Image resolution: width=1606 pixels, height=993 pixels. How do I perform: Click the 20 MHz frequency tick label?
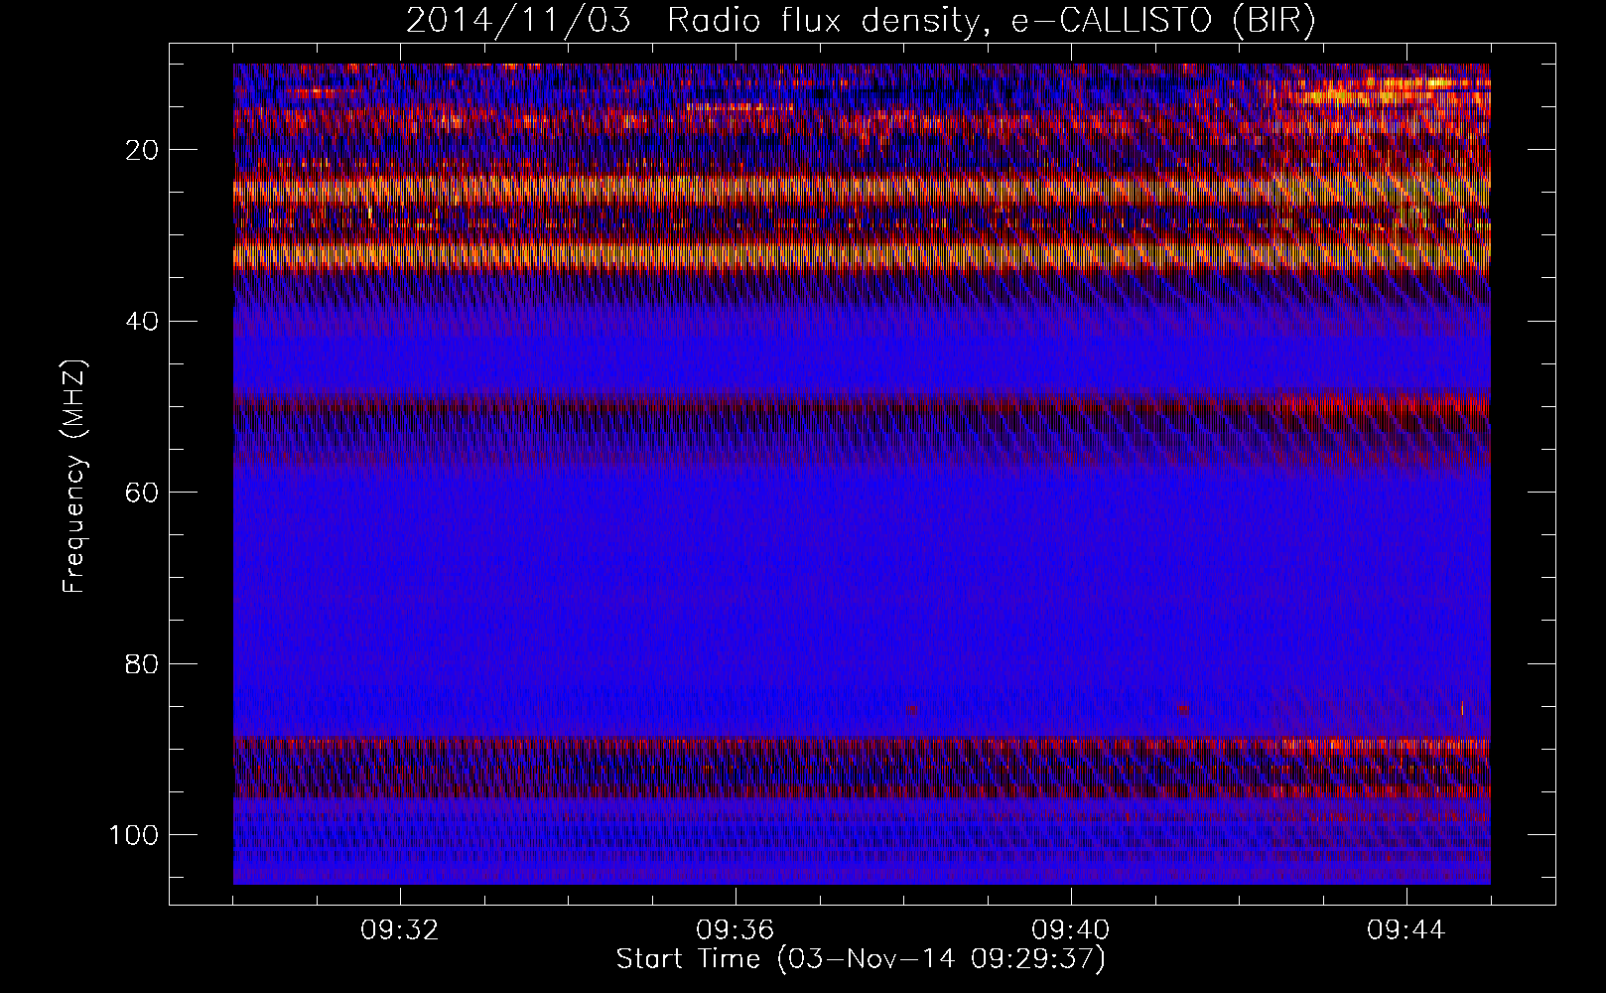pyautogui.click(x=143, y=151)
